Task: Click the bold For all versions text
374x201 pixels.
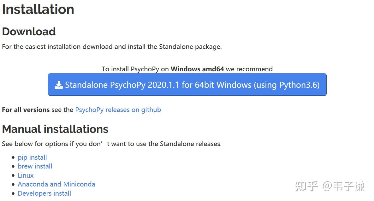Action: tap(26, 110)
